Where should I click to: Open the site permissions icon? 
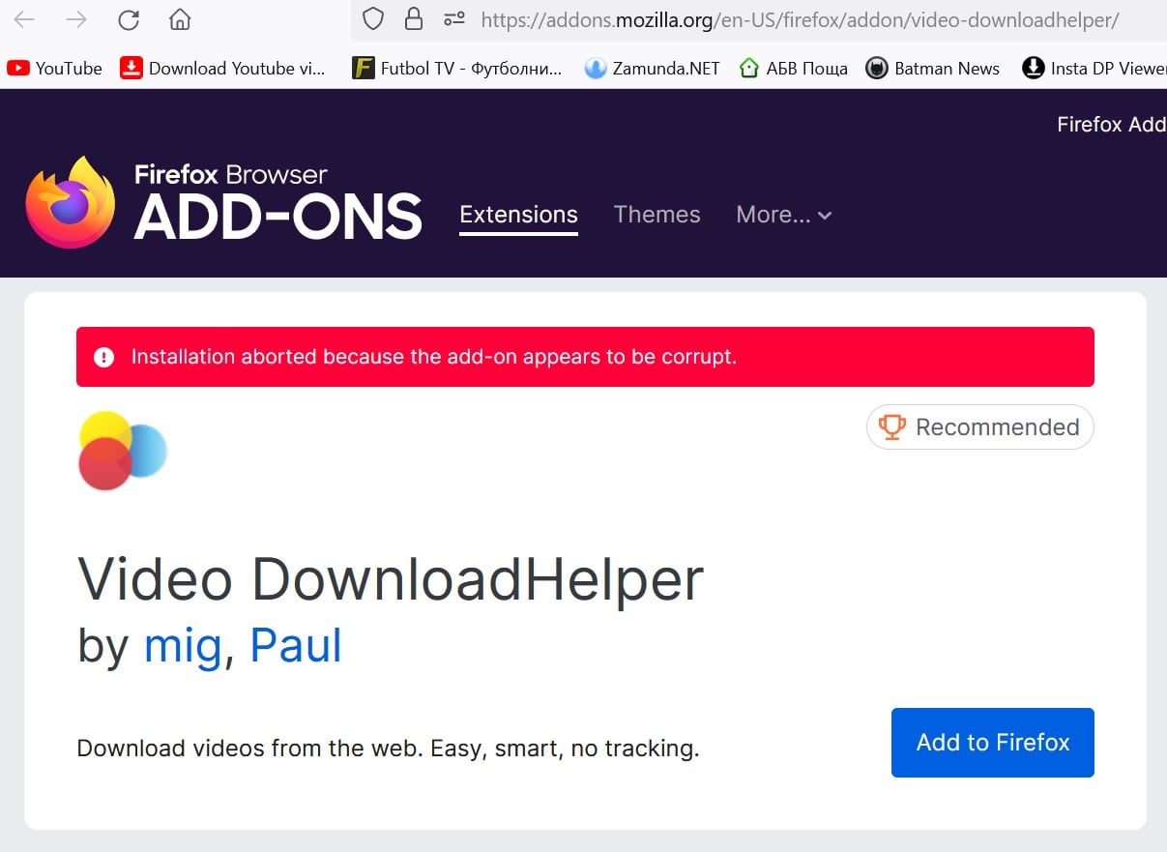point(454,19)
